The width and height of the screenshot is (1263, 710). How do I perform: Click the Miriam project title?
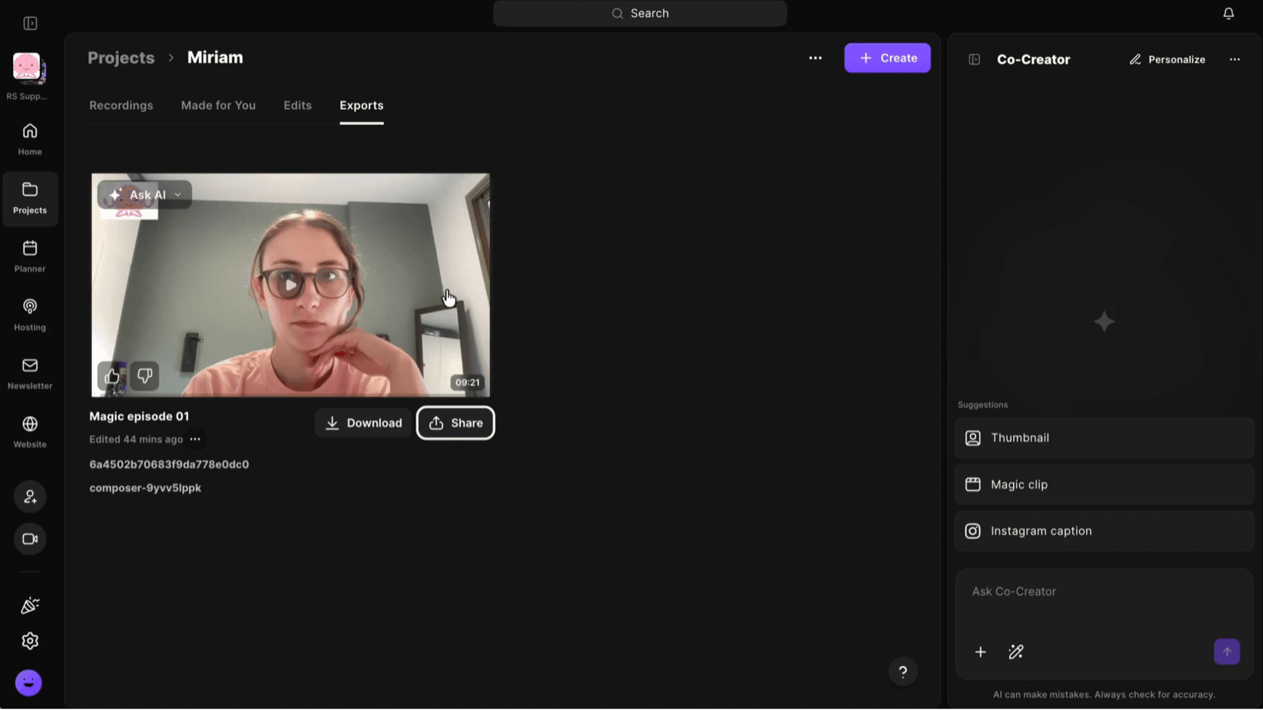pyautogui.click(x=215, y=58)
